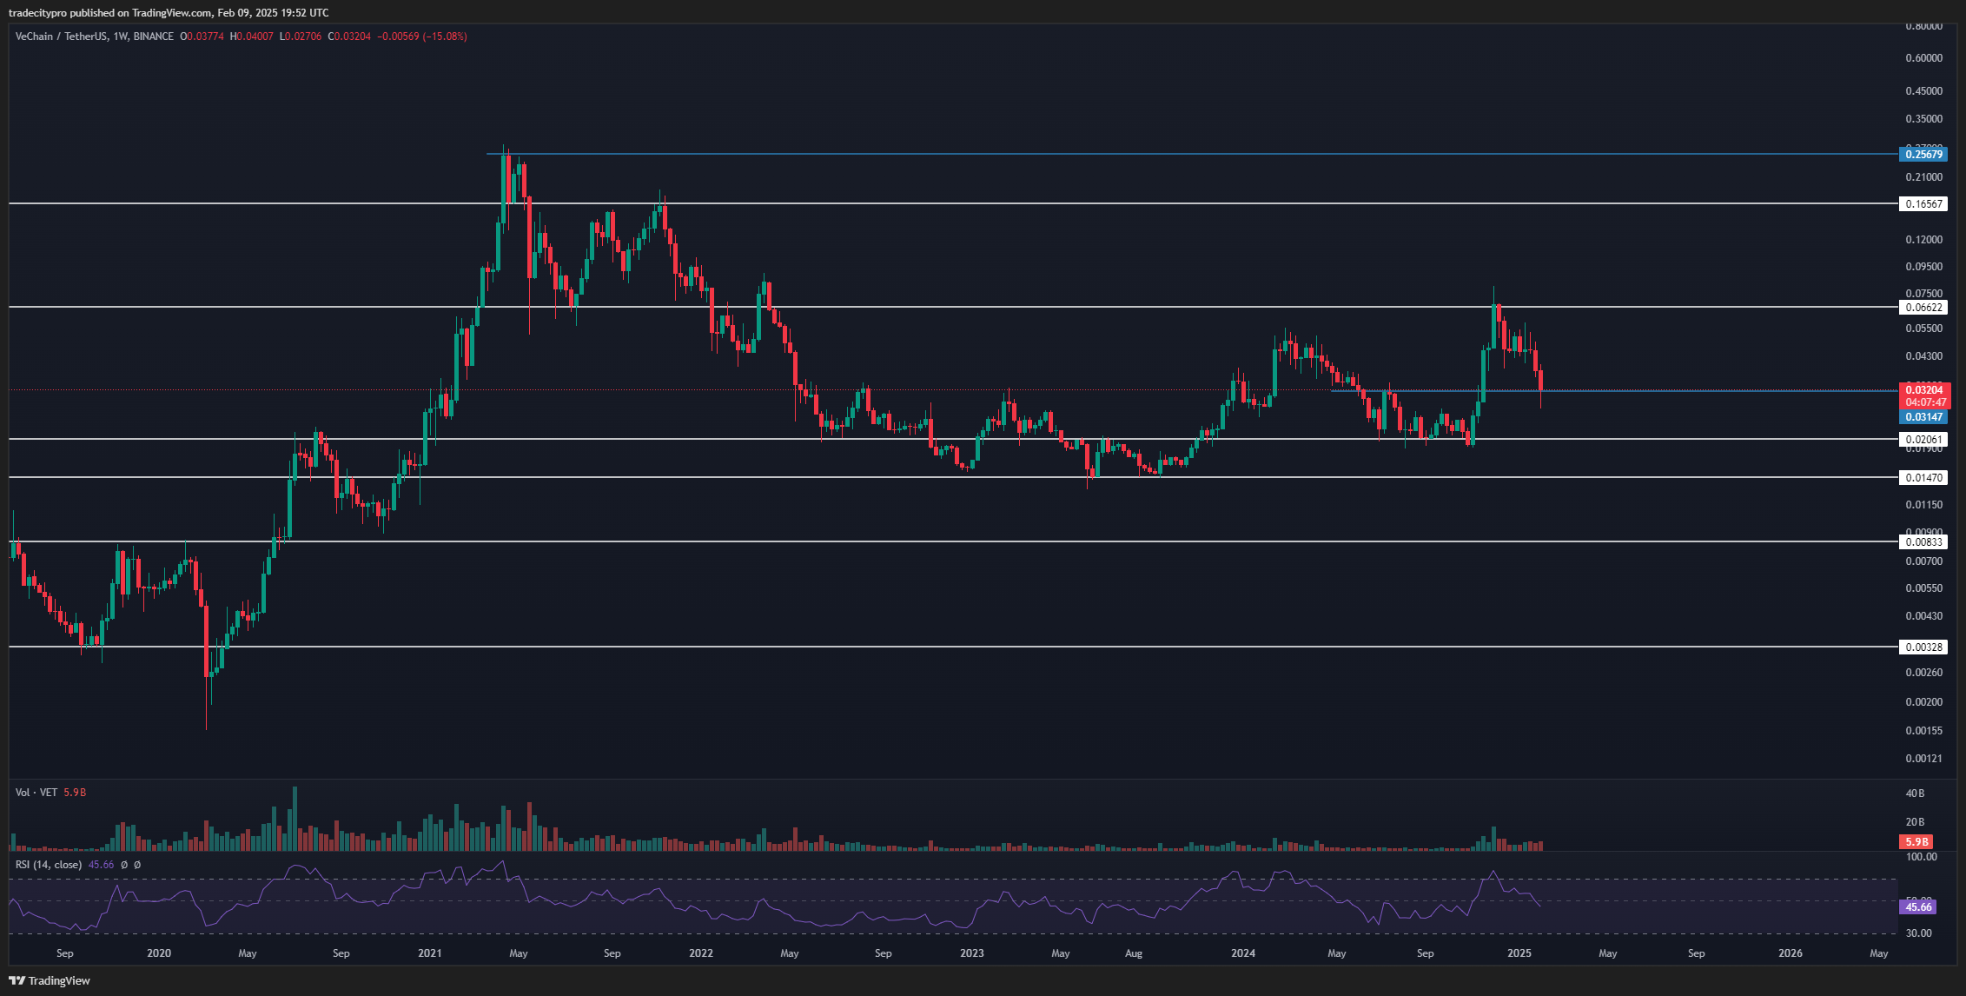1966x996 pixels.
Task: Click the 0.00260 price axis label
Action: pos(1923,673)
